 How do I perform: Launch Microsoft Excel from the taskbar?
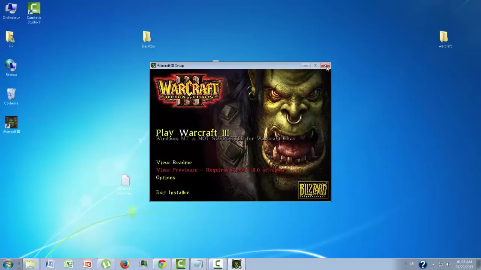click(68, 264)
